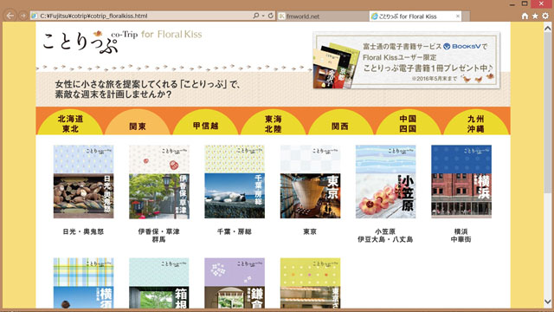Click the browser back arrow button
The image size is (554, 312).
(10, 16)
